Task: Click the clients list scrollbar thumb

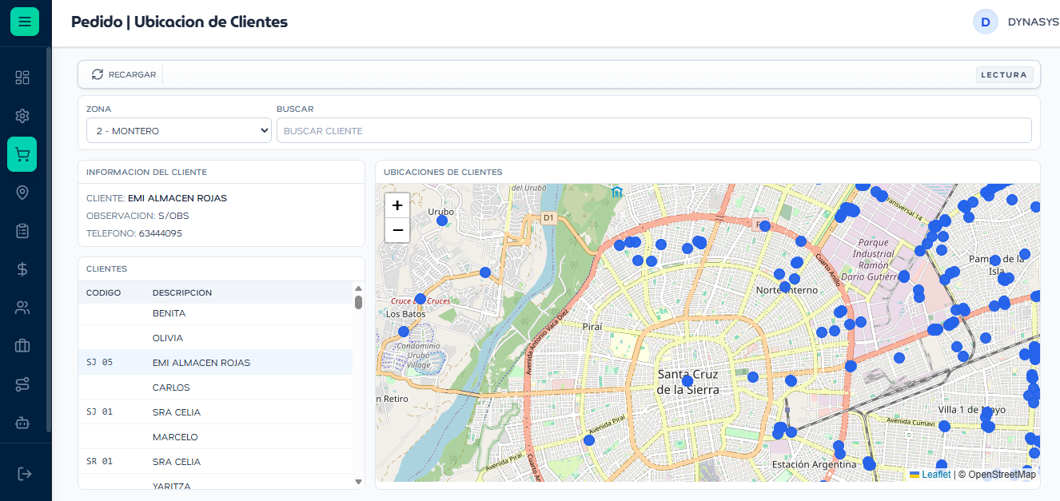Action: point(358,302)
